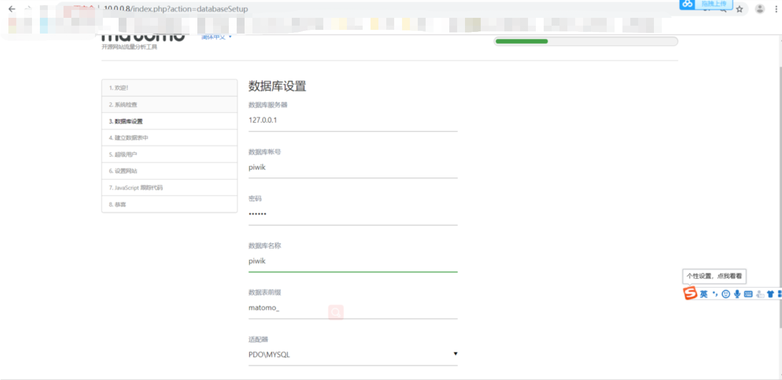Select step 1. 欢迎! in sidebar
Image resolution: width=782 pixels, height=380 pixels.
[x=170, y=88]
